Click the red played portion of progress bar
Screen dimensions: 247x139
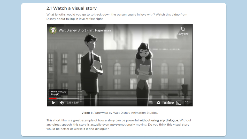click(x=53, y=98)
